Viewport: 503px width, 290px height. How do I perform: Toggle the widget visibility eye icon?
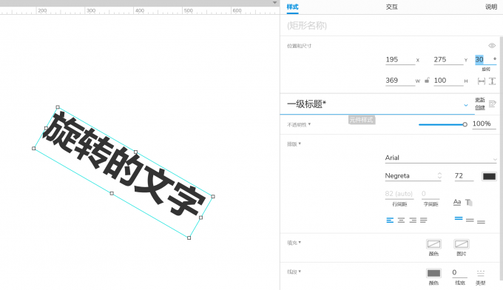(492, 46)
